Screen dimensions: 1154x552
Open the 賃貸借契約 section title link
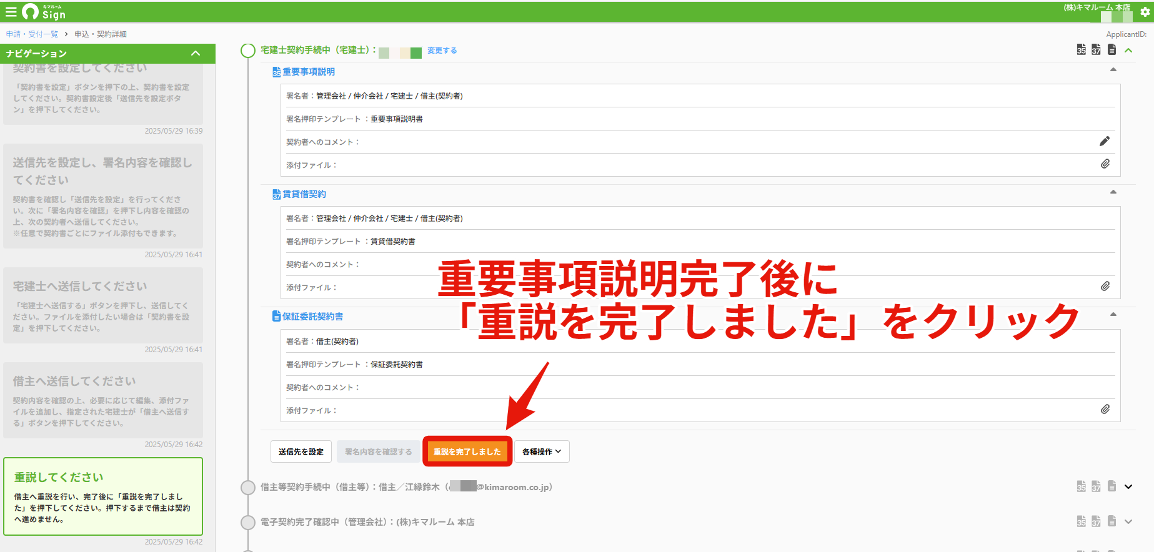point(304,194)
